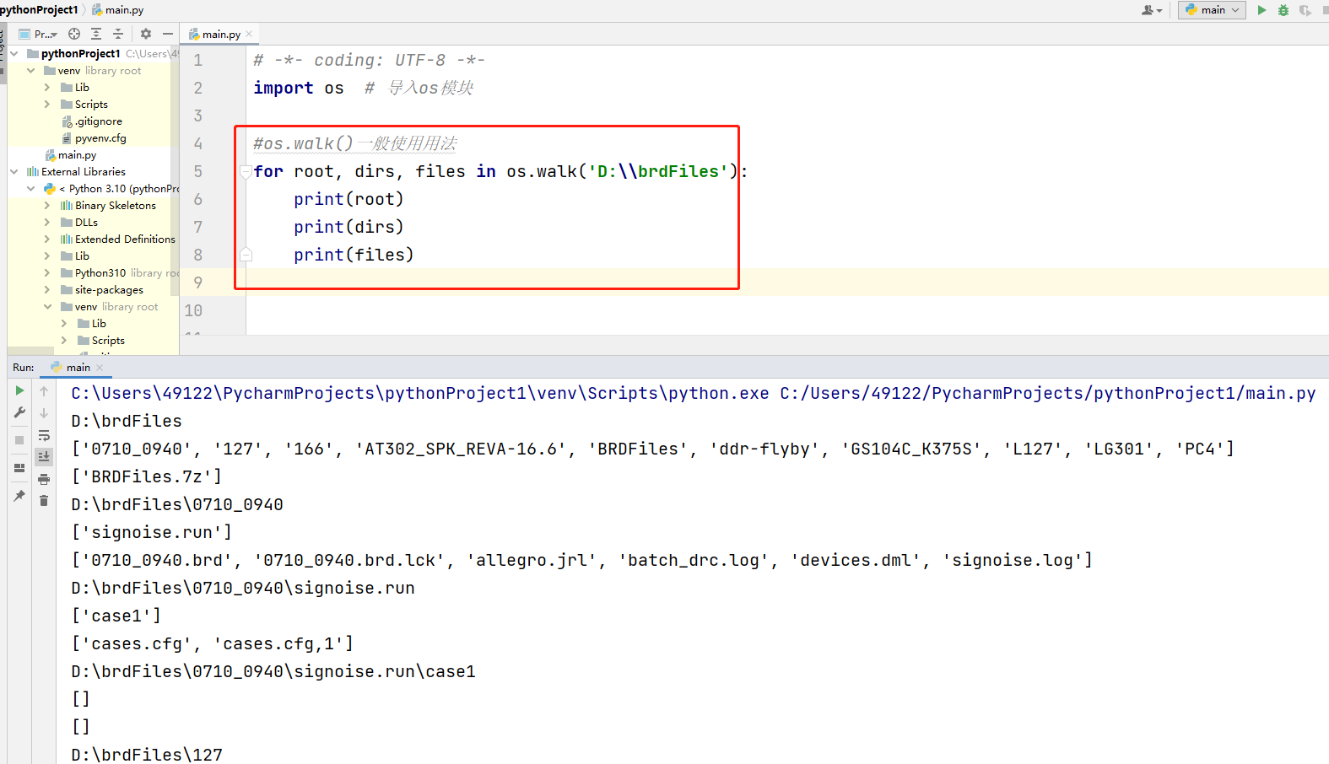Collapse the External Libraries node

pos(14,171)
